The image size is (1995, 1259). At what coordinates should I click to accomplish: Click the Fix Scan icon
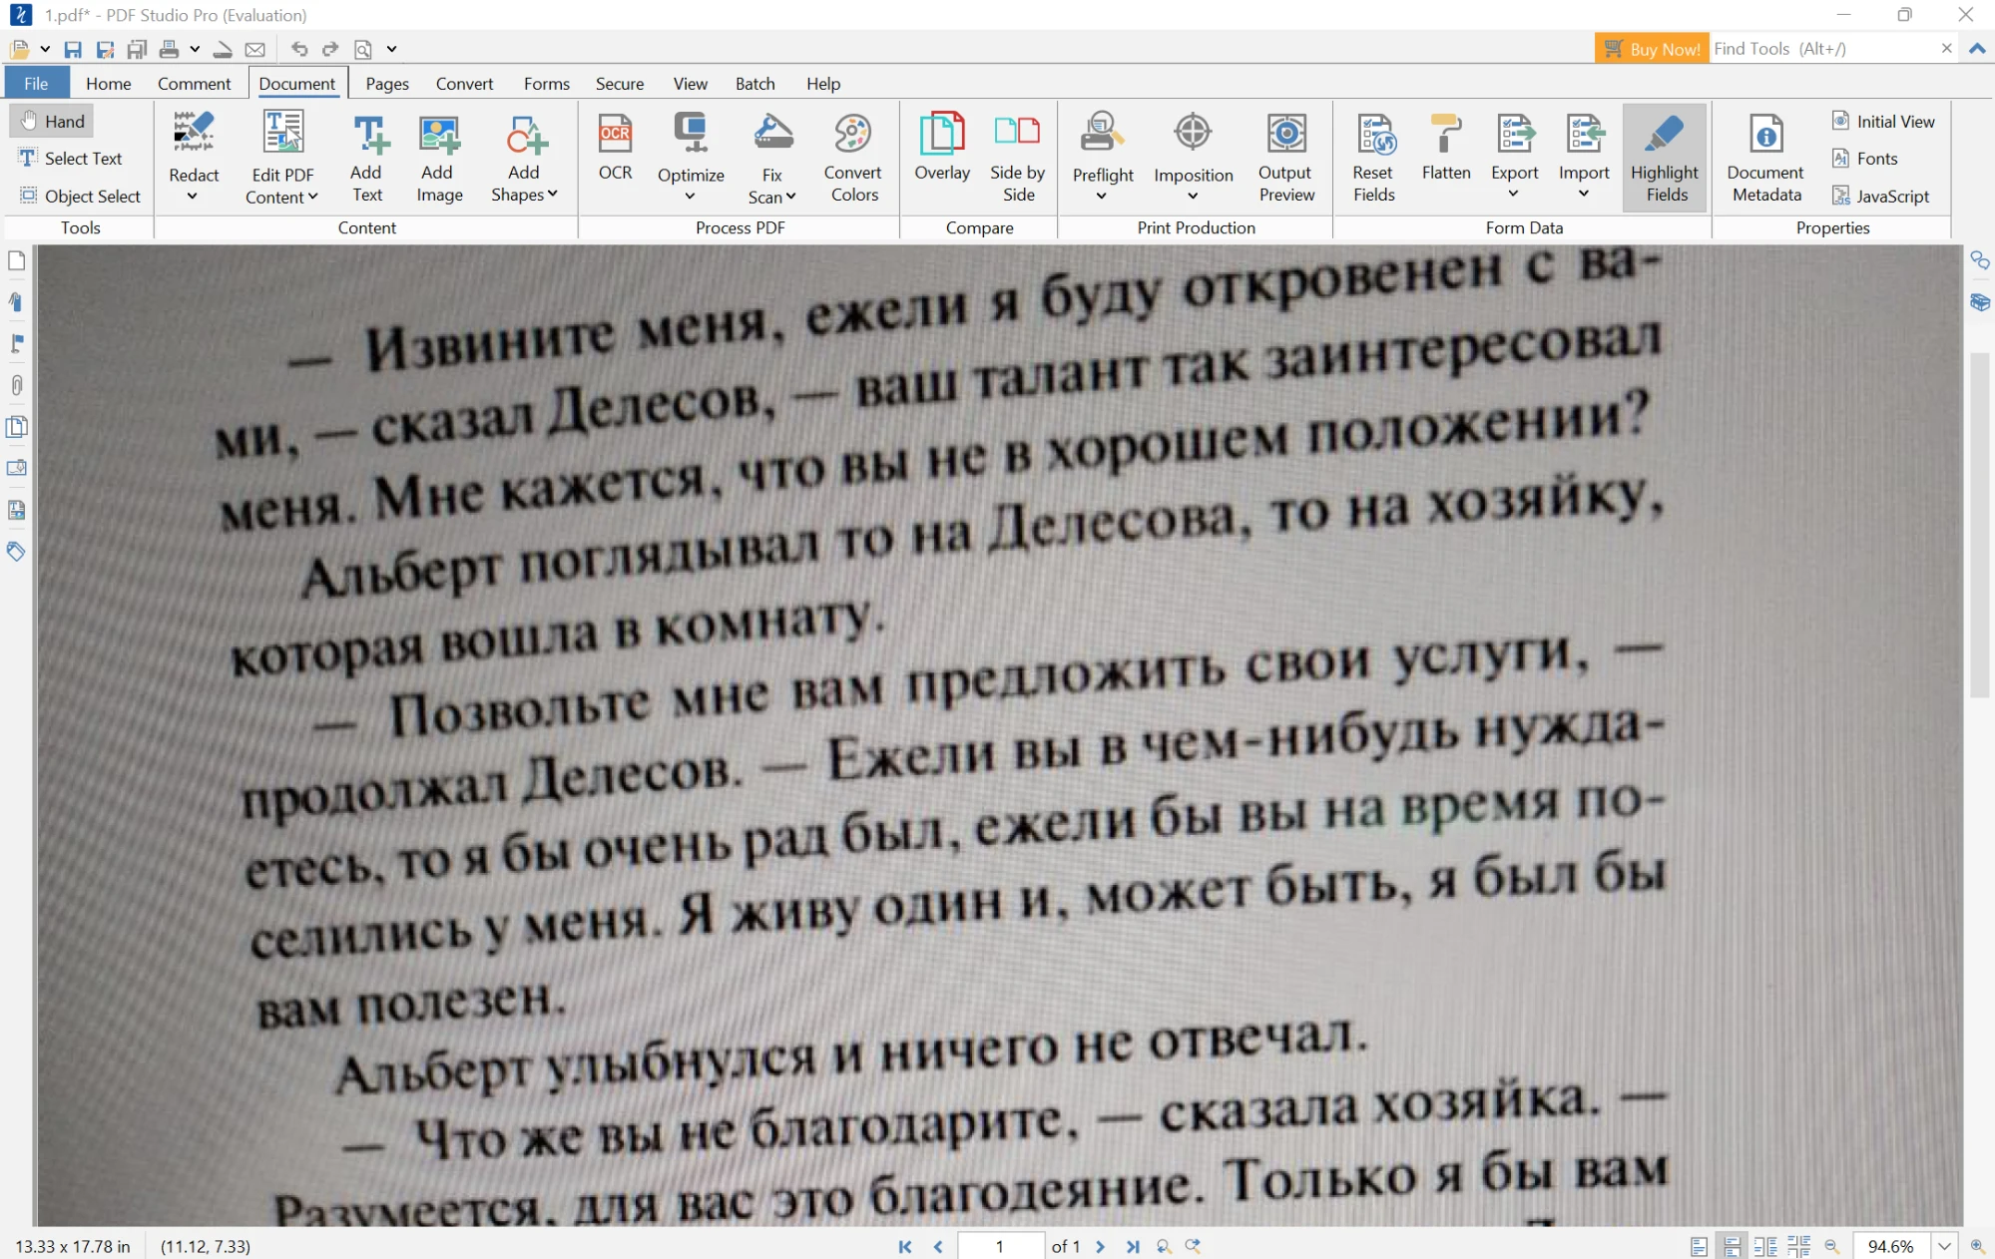[772, 133]
